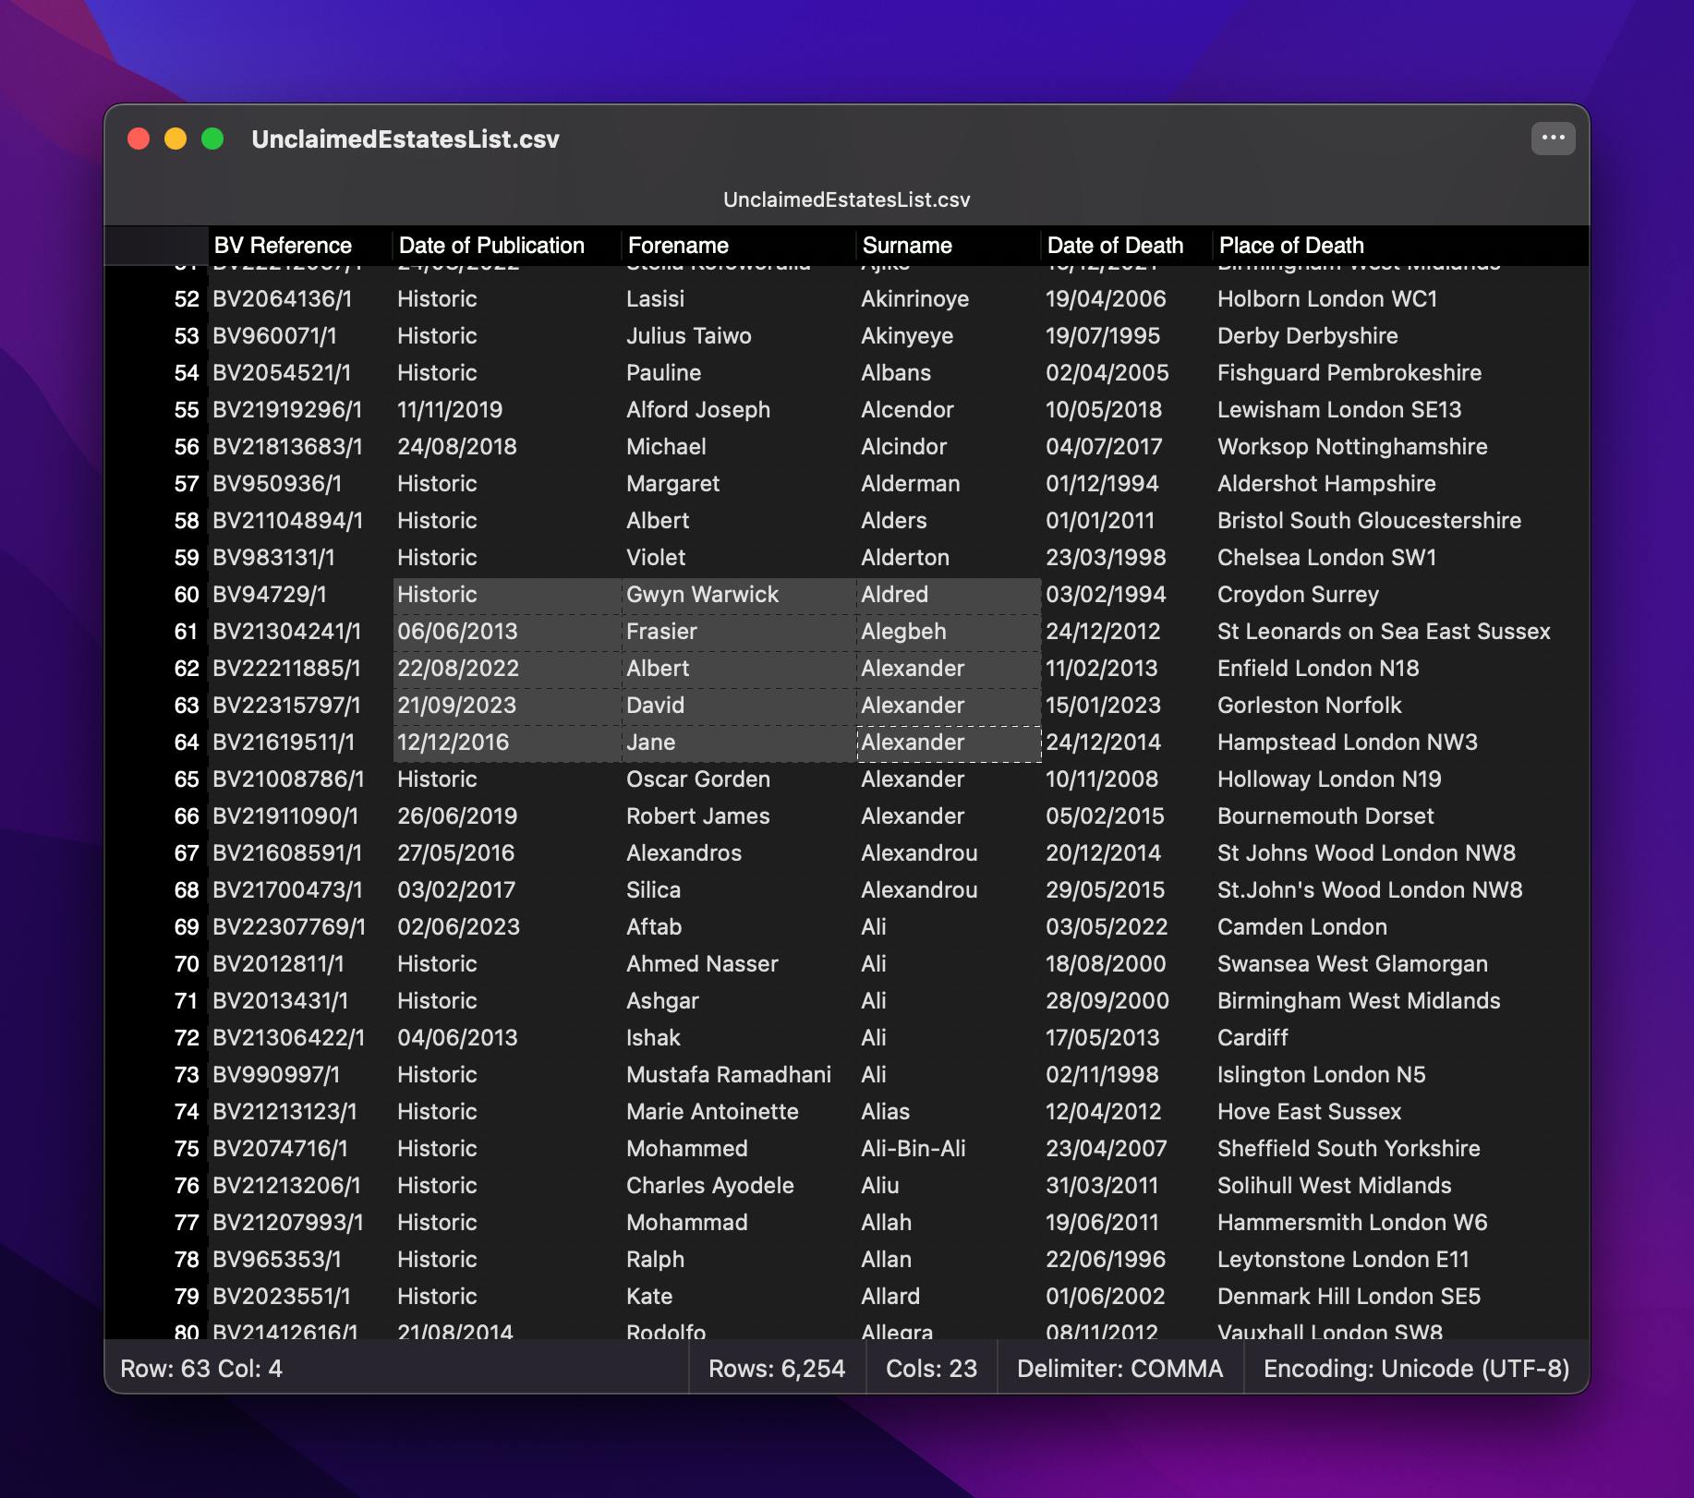Screen dimensions: 1694x1498
Task: Click the Delimiter: COMMA status bar item
Action: coord(1120,1369)
